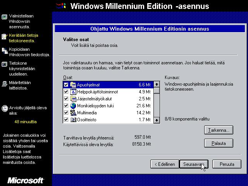Screen dimensions: 248x186
Task: Click the 14.2 Mt size value
Action: point(143,113)
